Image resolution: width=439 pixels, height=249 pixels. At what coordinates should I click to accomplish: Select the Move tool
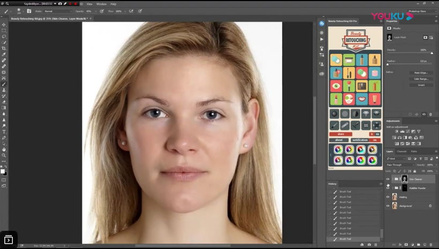point(4,25)
